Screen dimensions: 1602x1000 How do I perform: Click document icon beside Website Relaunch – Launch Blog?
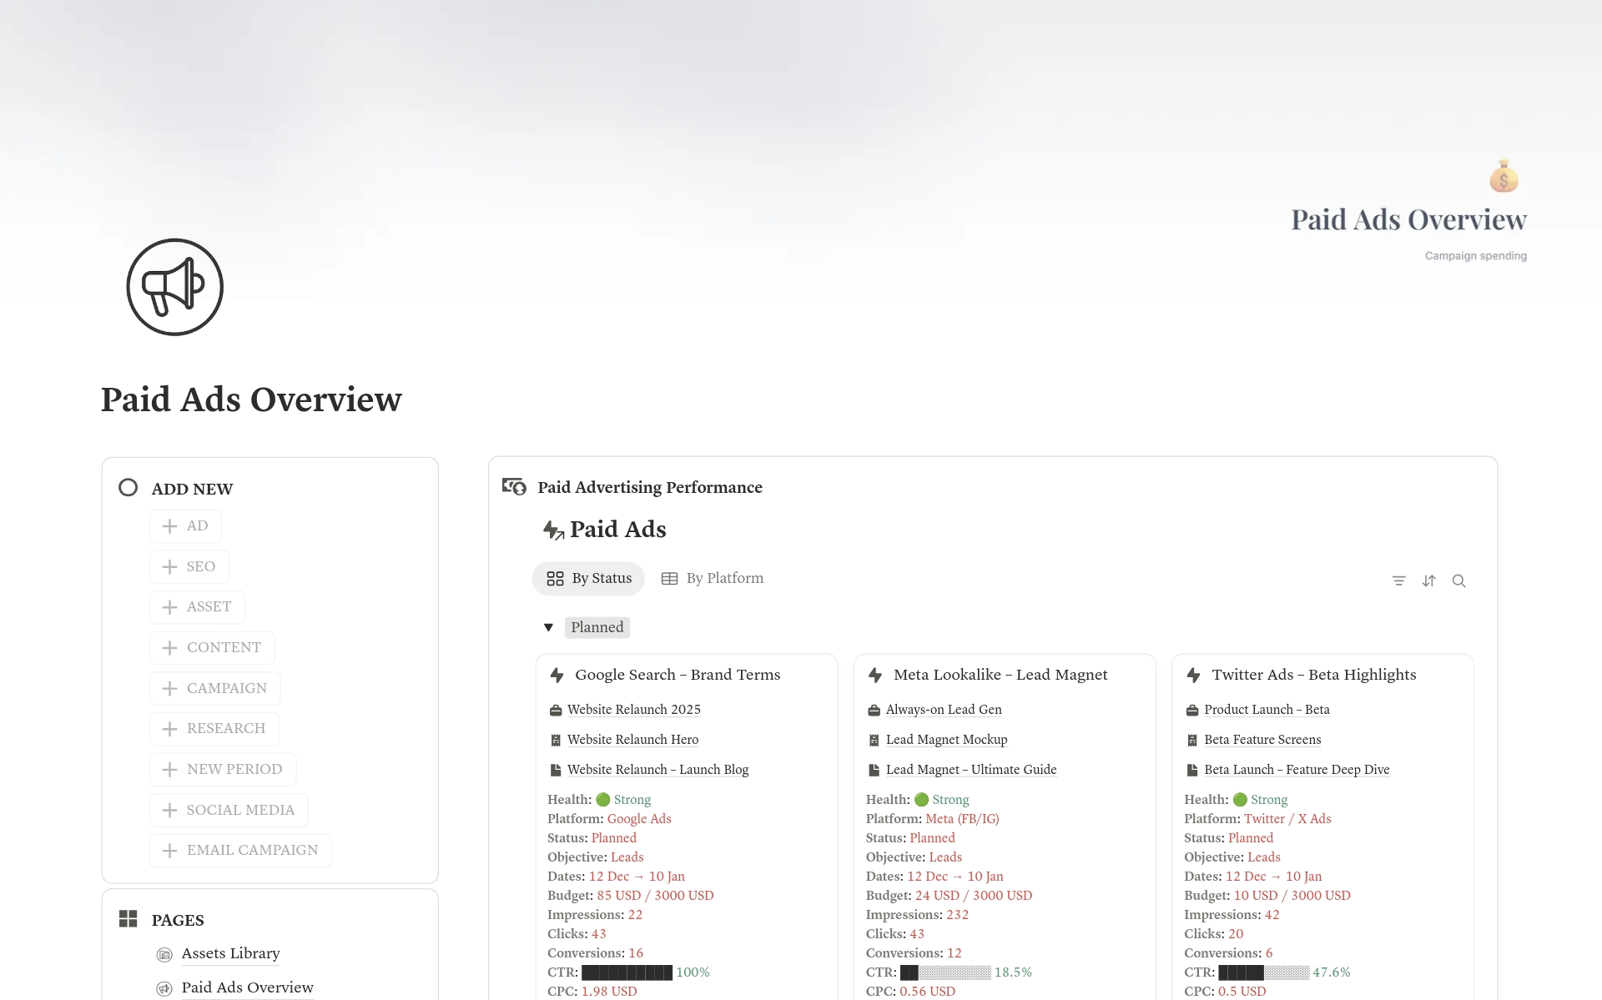coord(556,771)
